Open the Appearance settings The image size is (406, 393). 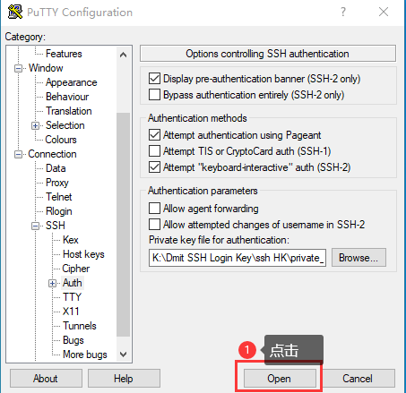pyautogui.click(x=71, y=82)
